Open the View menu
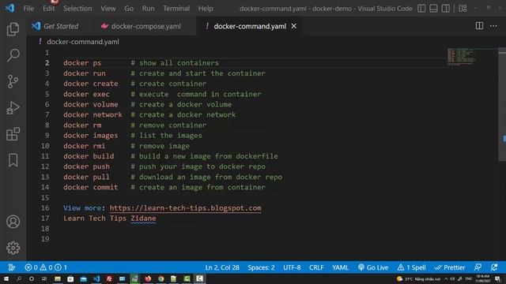This screenshot has width=506, height=284. pyautogui.click(x=108, y=9)
